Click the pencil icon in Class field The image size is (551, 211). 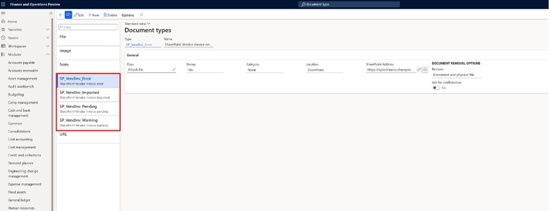174,70
